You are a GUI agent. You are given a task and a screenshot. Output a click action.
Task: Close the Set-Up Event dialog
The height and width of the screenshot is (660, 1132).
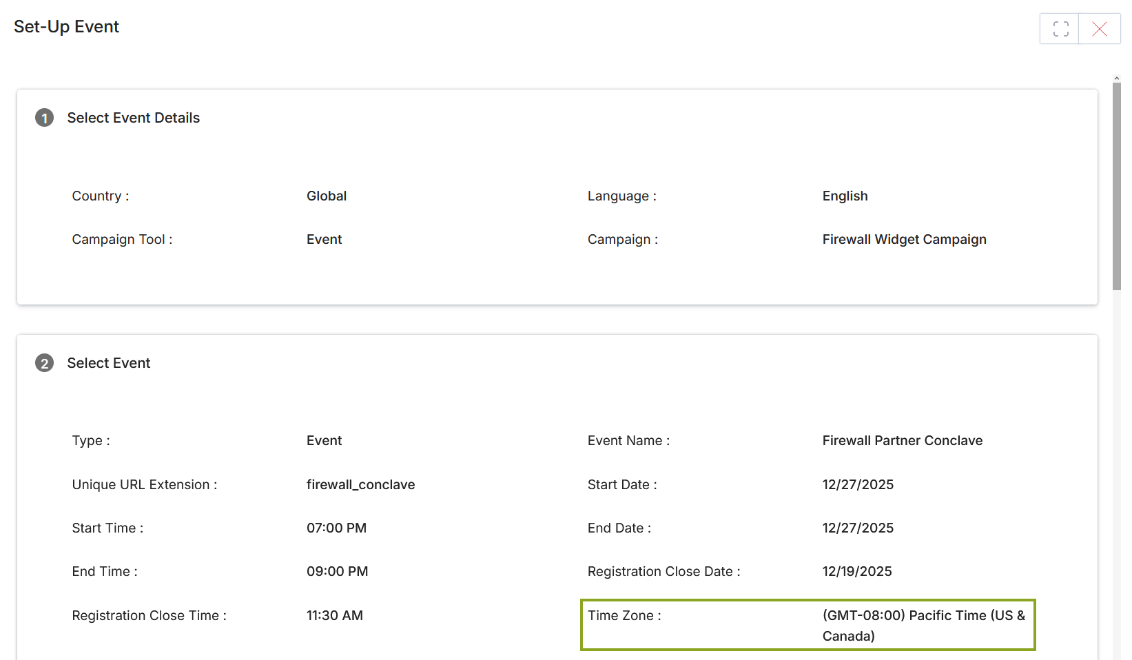click(x=1100, y=29)
